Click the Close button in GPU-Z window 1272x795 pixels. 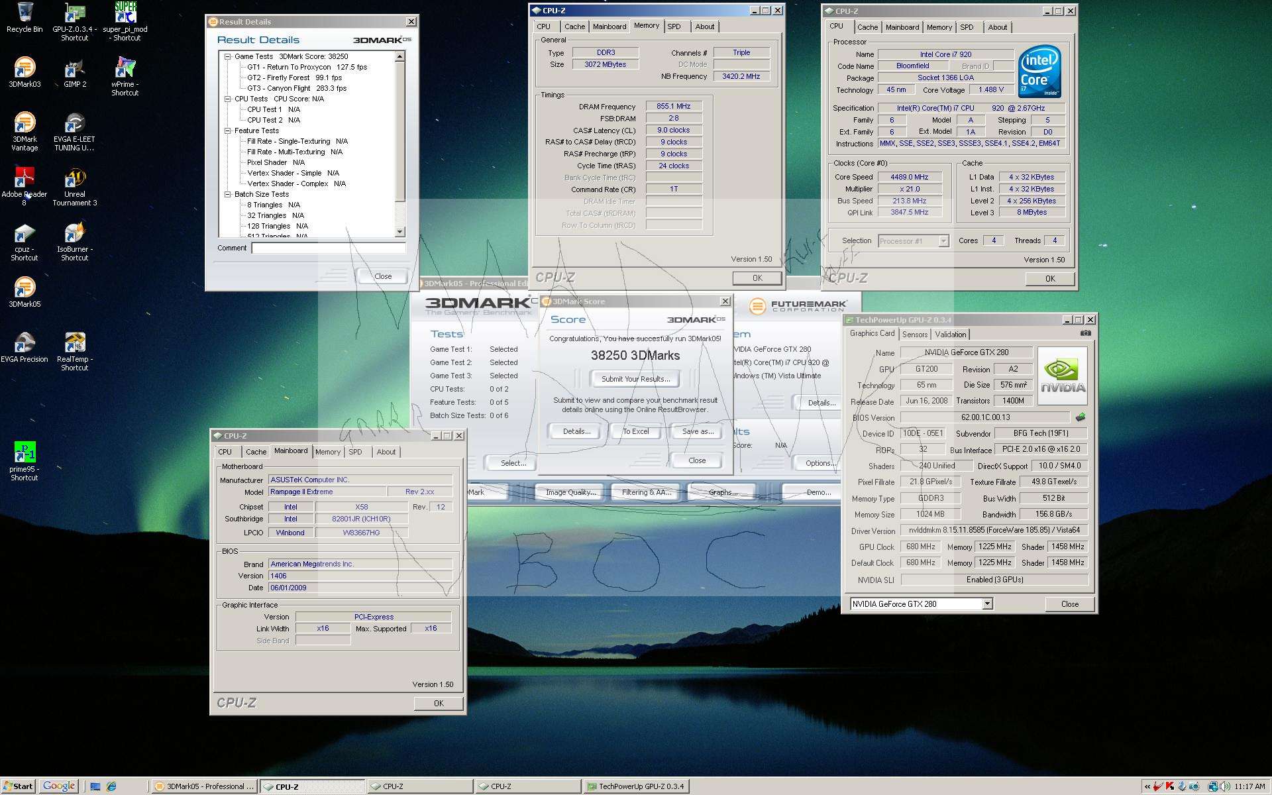[x=1069, y=604]
